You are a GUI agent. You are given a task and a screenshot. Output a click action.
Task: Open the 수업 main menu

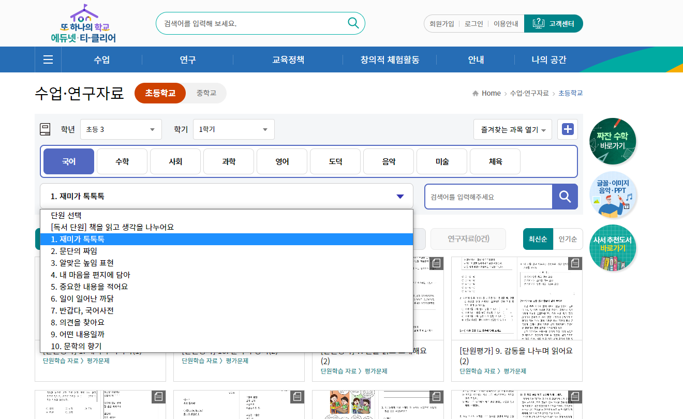pyautogui.click(x=102, y=59)
